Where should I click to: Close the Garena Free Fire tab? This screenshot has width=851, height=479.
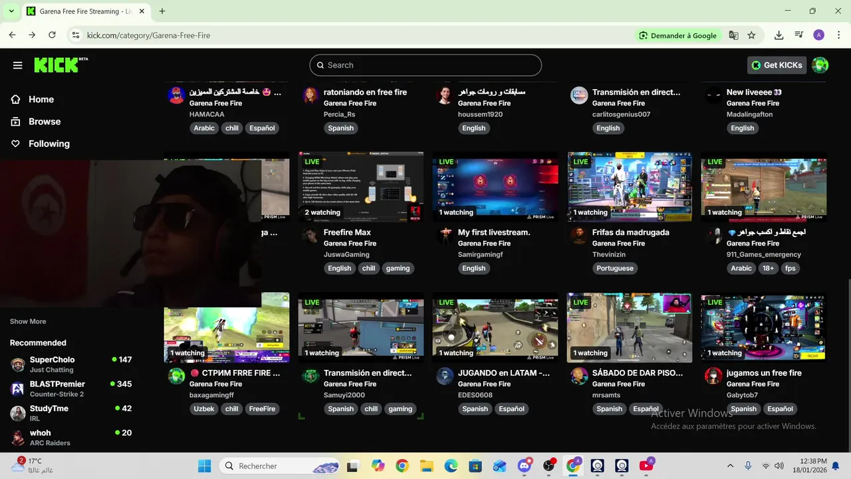142,11
